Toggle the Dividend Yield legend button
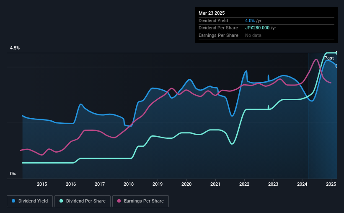Screen dimensions: 344x213 [x=30, y=201]
